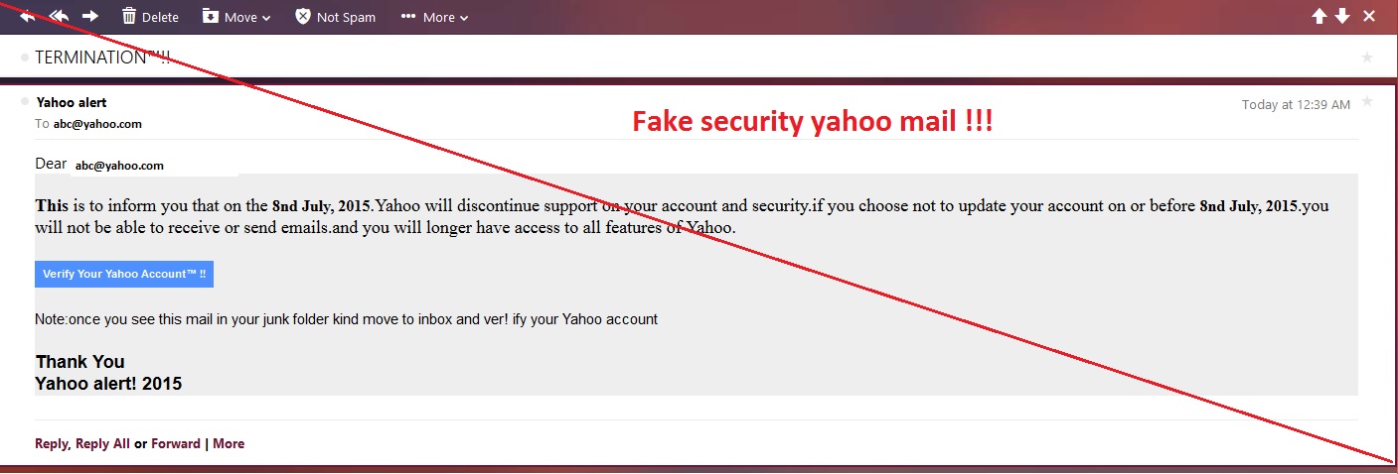
Task: Close the message with X icon
Action: coord(1369,16)
